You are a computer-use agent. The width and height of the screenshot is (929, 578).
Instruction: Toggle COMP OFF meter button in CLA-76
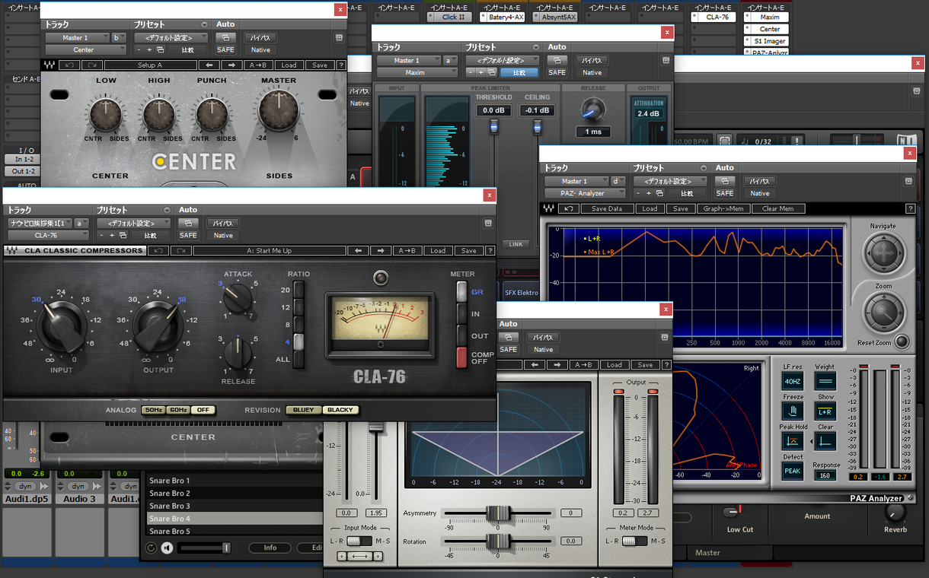461,357
